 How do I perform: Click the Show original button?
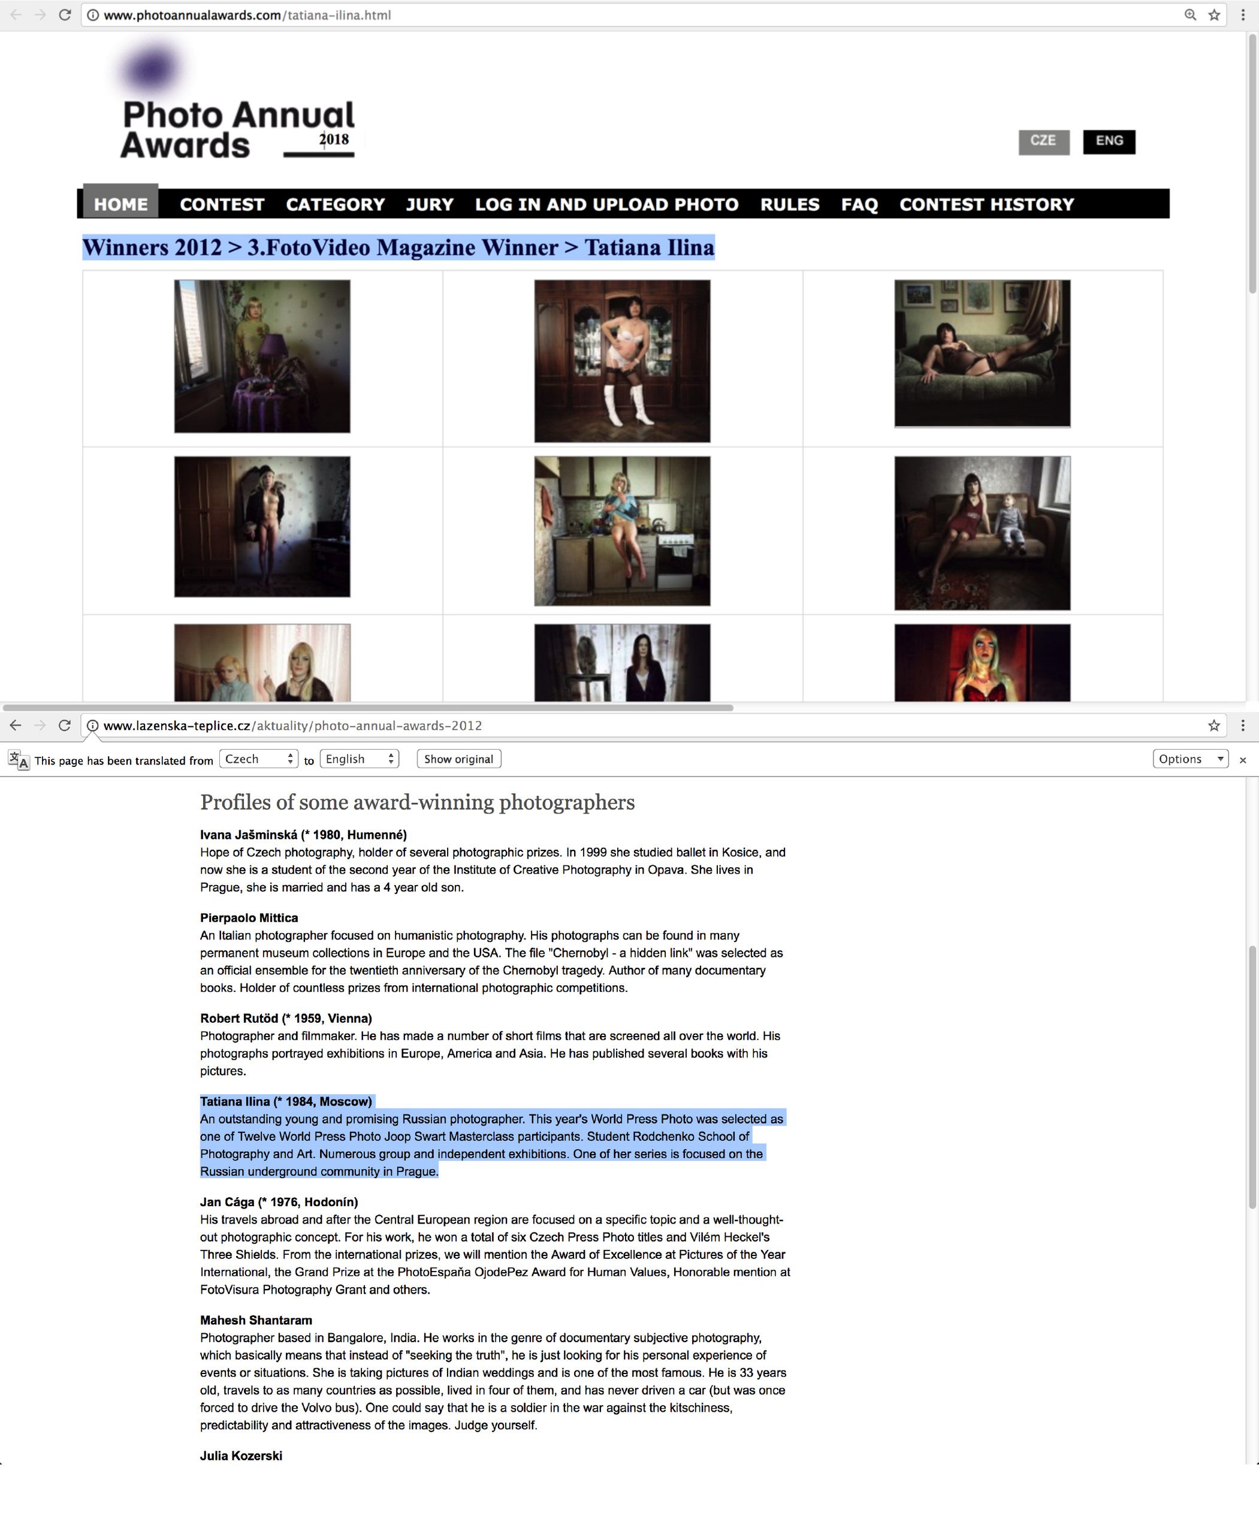click(458, 759)
